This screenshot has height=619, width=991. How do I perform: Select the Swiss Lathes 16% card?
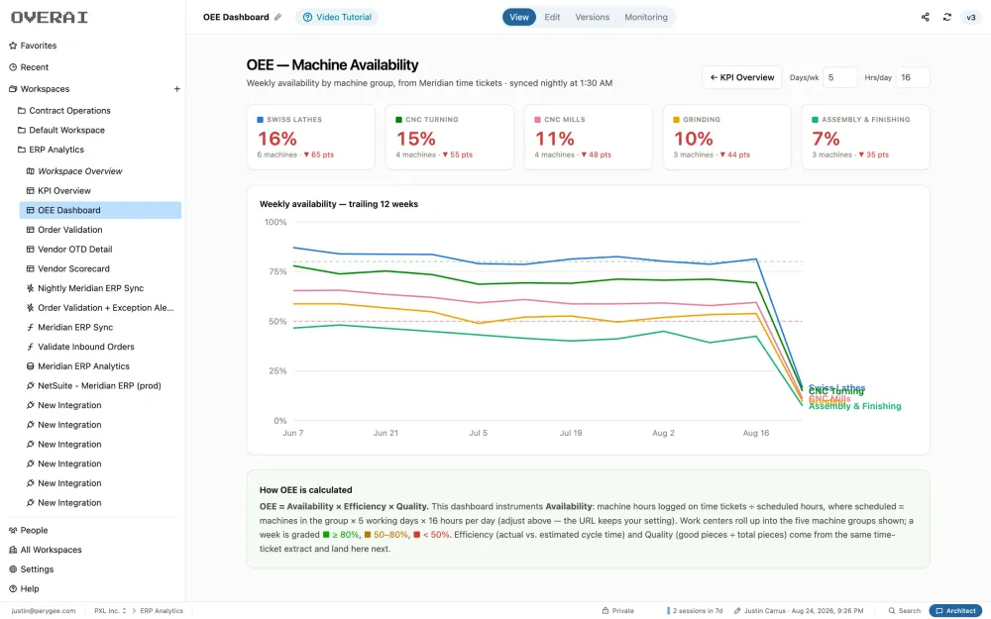[x=310, y=137]
